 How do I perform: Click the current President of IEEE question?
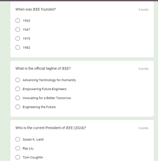(51, 128)
